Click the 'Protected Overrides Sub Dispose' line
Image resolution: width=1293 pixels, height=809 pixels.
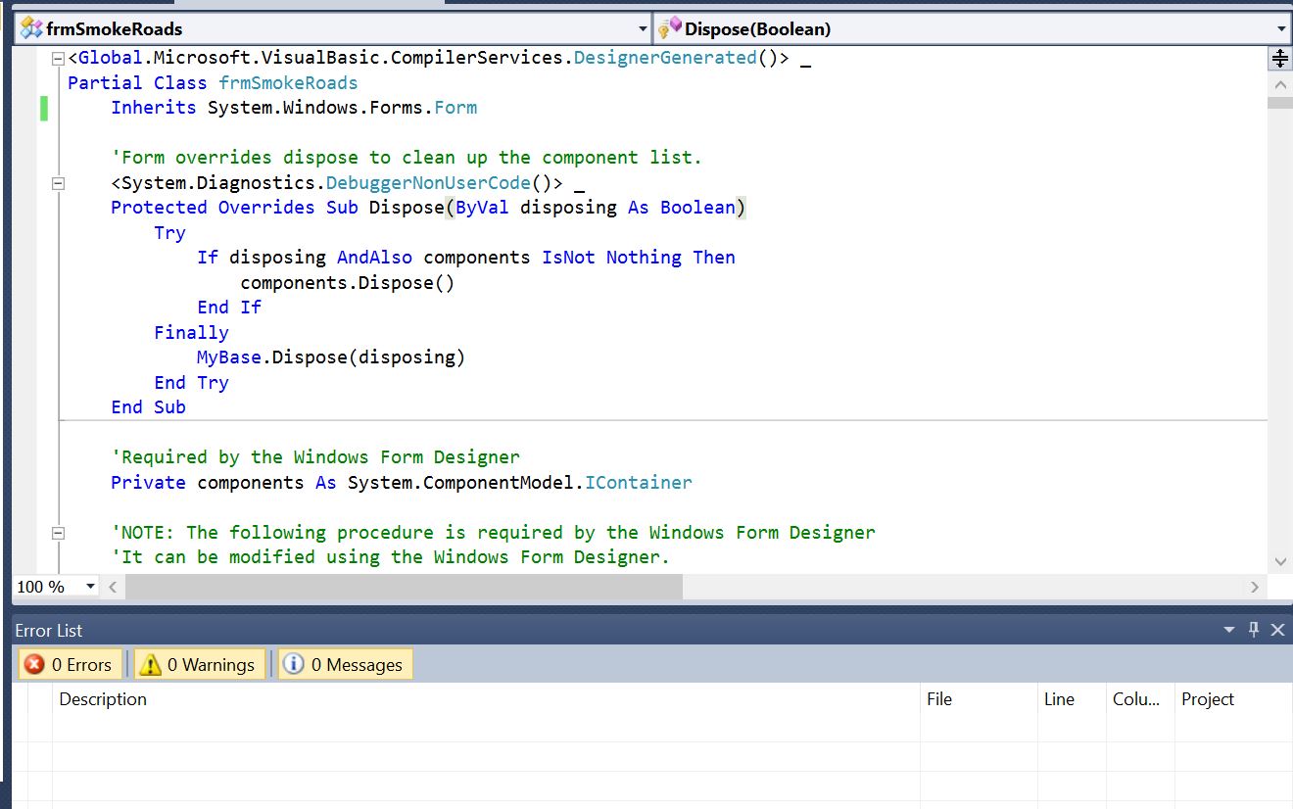(428, 208)
